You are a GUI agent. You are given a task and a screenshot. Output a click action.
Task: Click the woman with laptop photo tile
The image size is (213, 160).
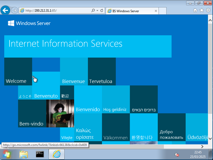pos(60,113)
